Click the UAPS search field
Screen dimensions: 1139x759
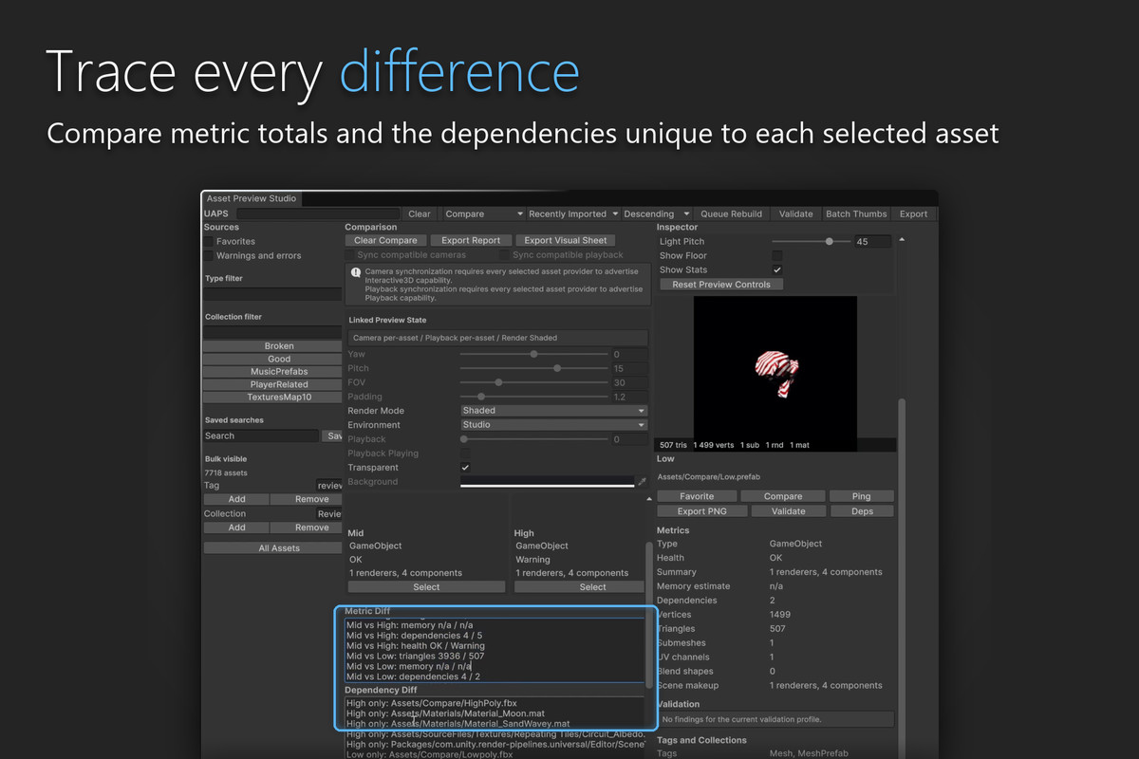point(318,214)
